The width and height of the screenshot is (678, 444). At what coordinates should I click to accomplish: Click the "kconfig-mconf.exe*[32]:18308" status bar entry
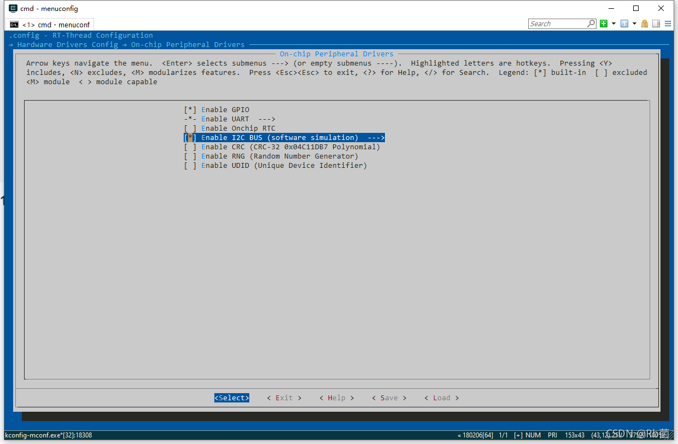click(49, 435)
